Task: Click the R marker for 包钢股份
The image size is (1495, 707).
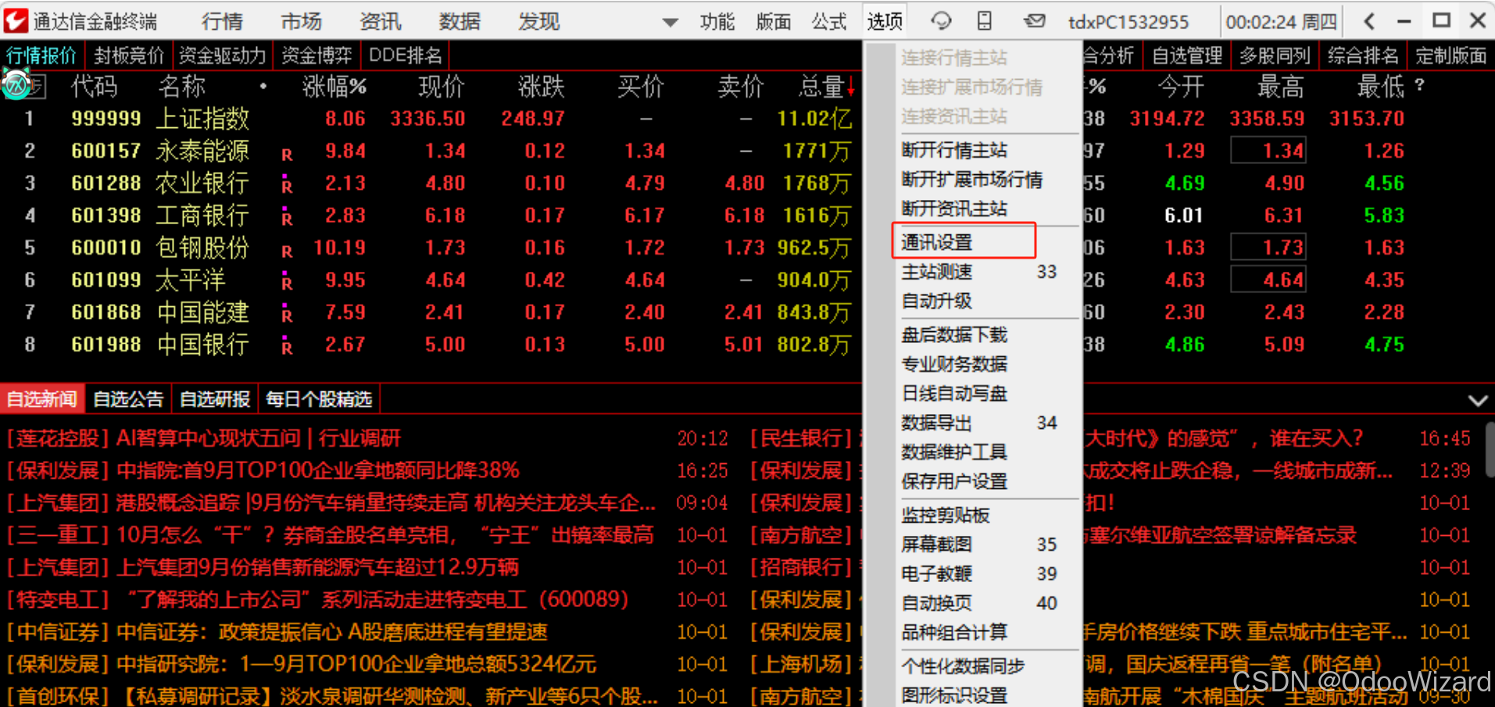Action: click(287, 251)
